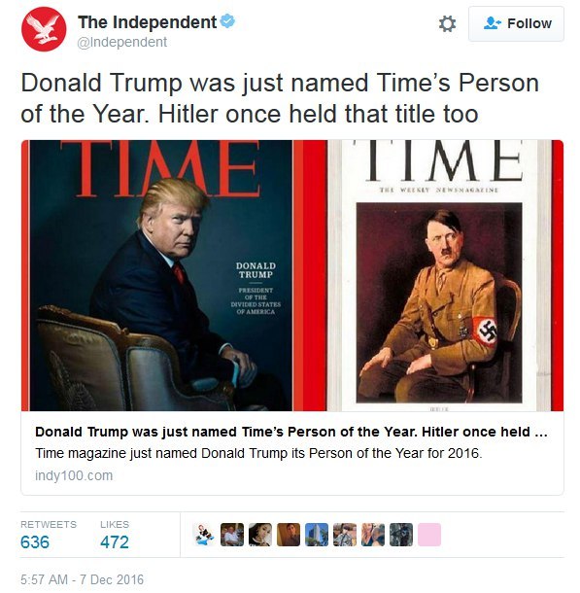Screen dimensions: 580x593
Task: Open the link card headline
Action: coord(291,432)
